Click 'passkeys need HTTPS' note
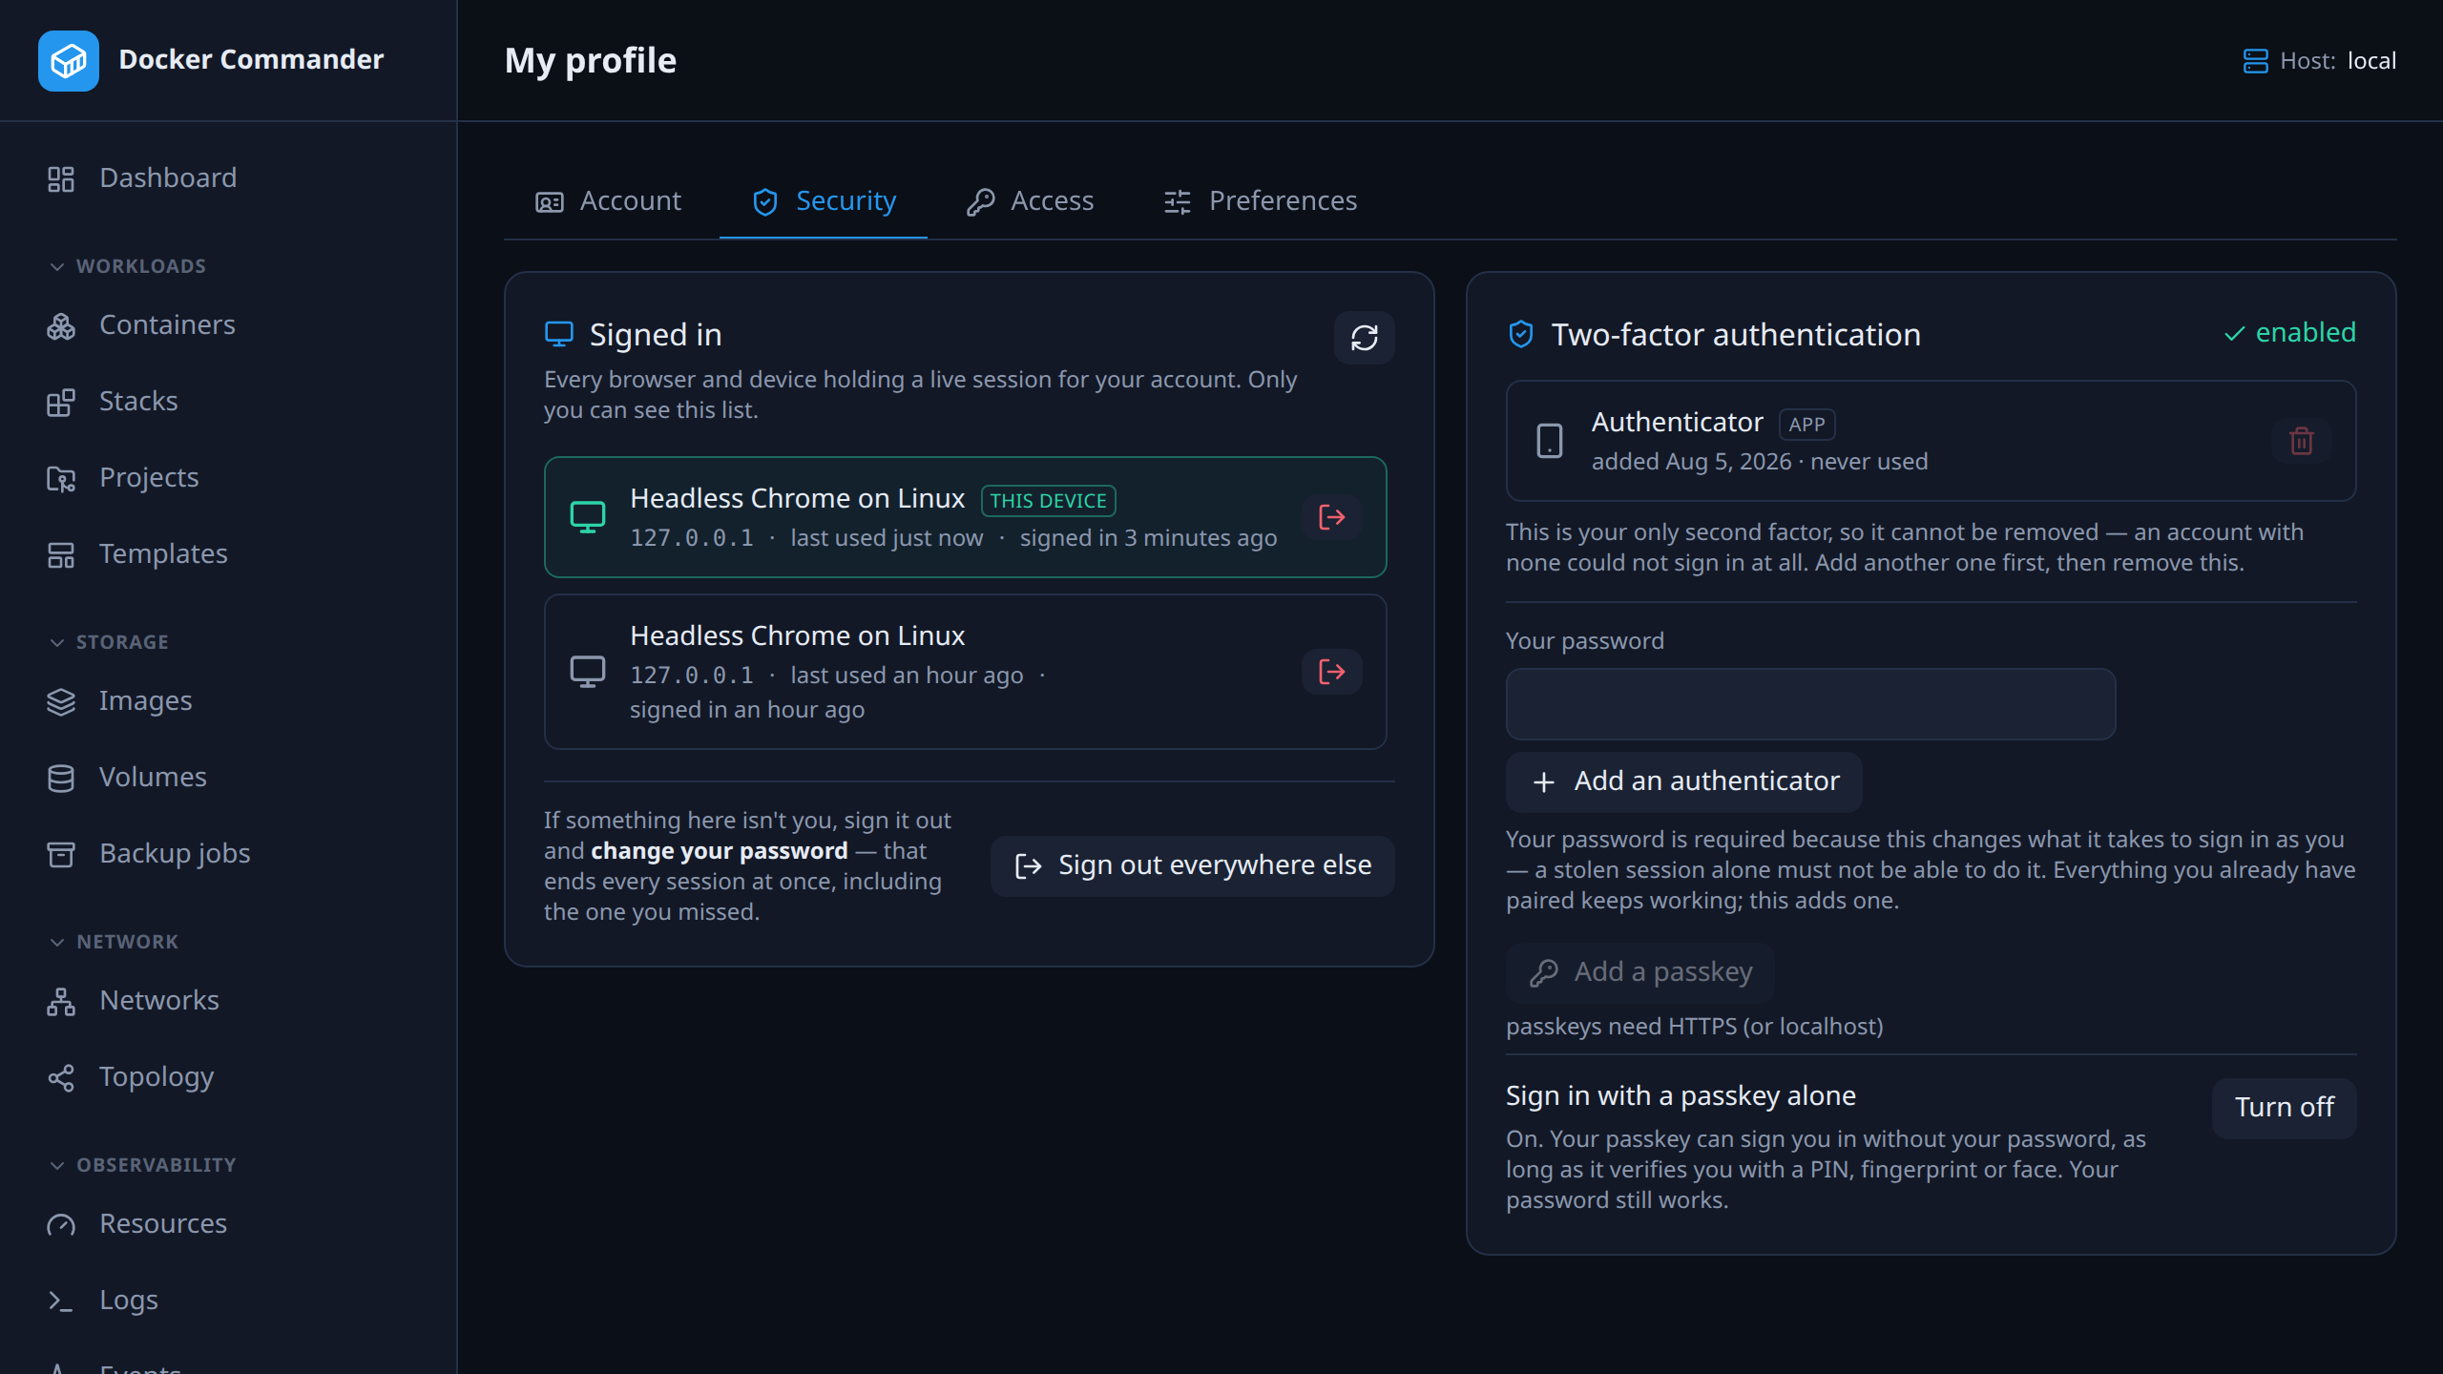 pos(1695,1027)
